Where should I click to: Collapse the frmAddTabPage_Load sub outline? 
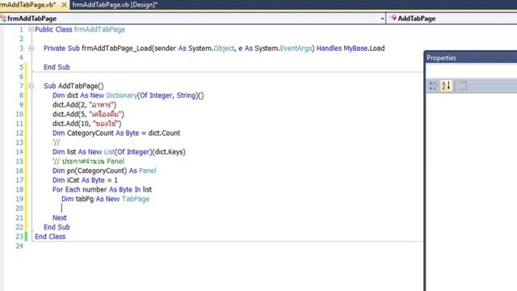[x=31, y=48]
